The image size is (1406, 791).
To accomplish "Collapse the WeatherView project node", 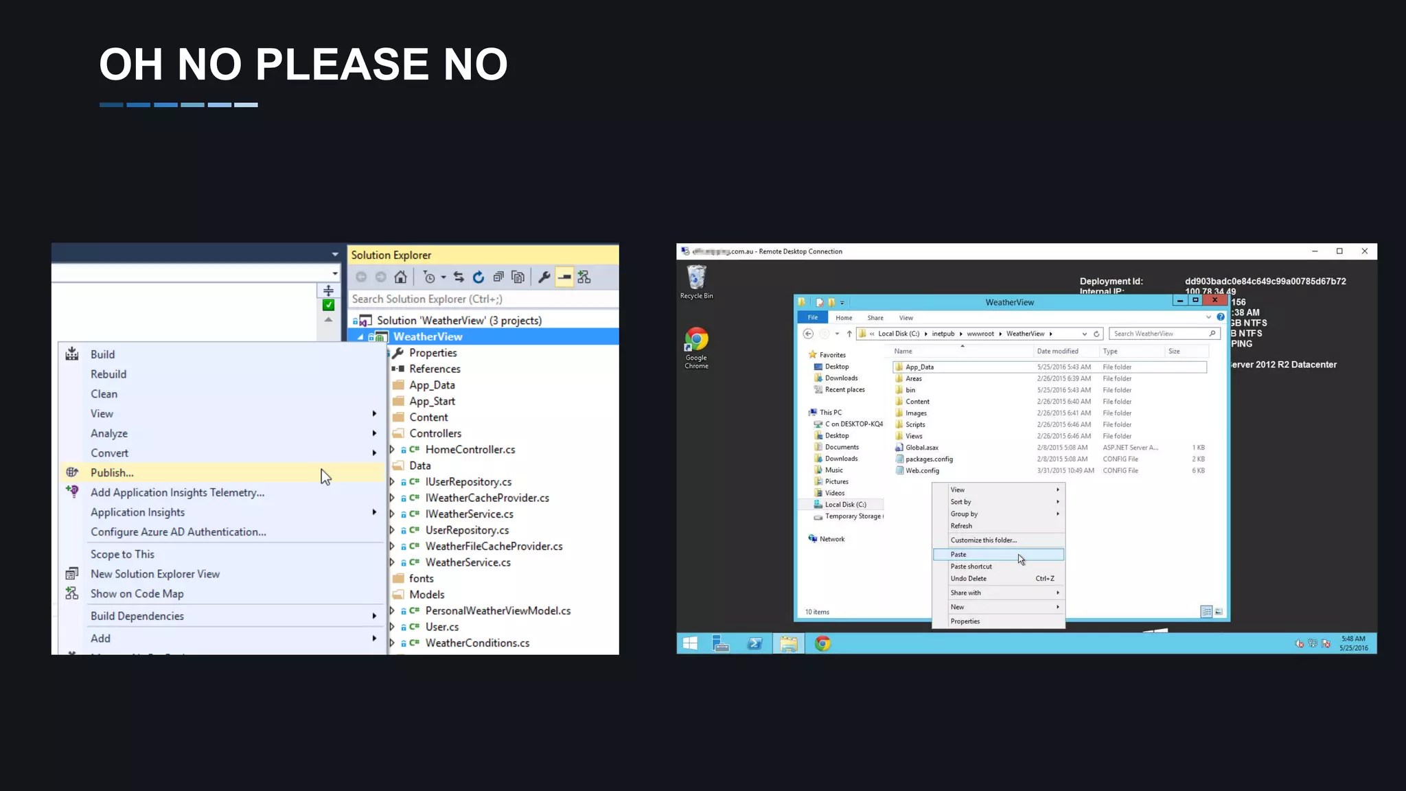I will click(360, 337).
